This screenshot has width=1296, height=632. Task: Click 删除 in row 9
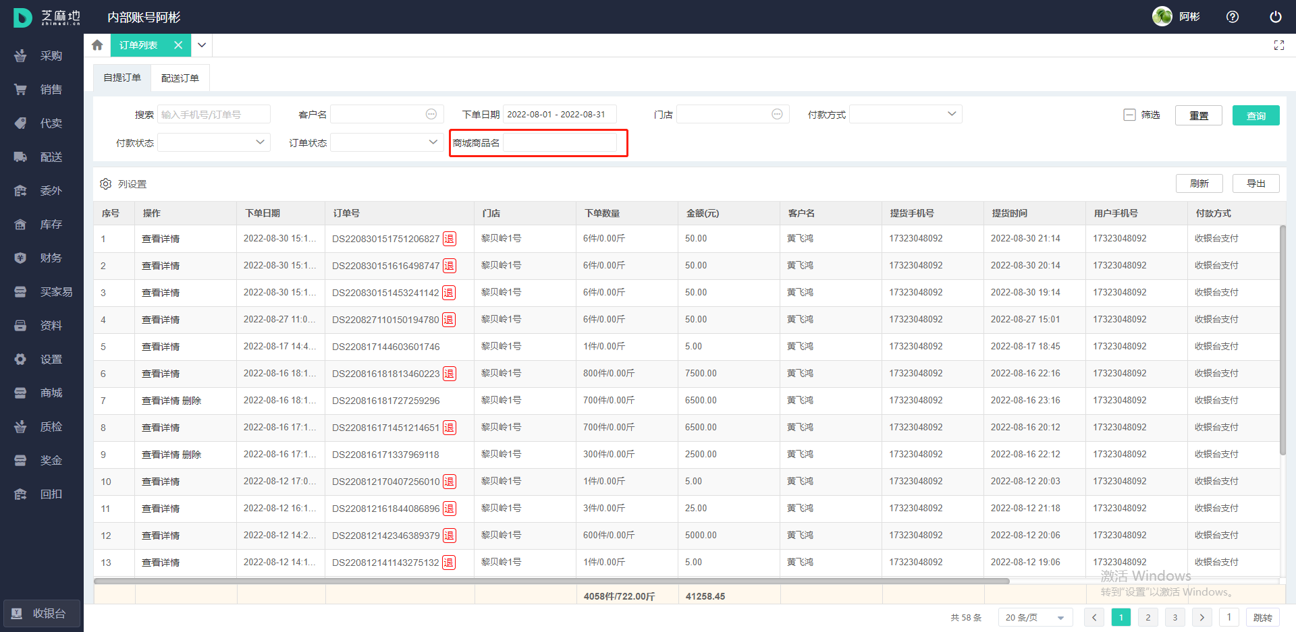pyautogui.click(x=192, y=455)
